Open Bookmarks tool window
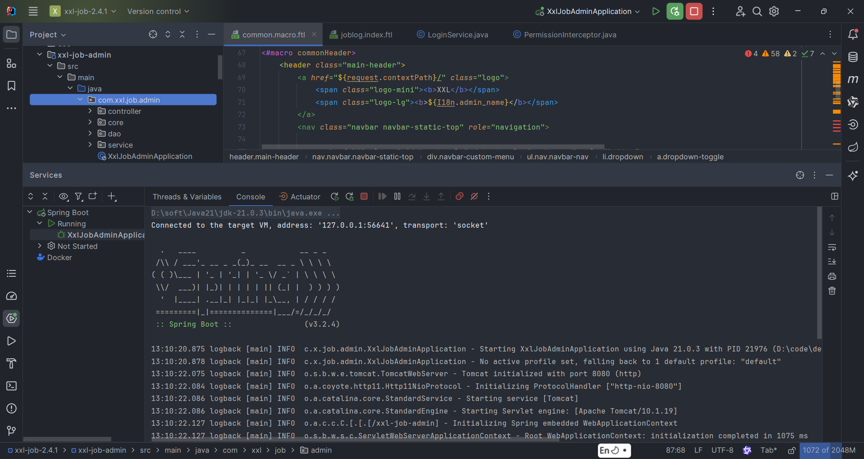Screen dimensions: 864x459 (12, 86)
